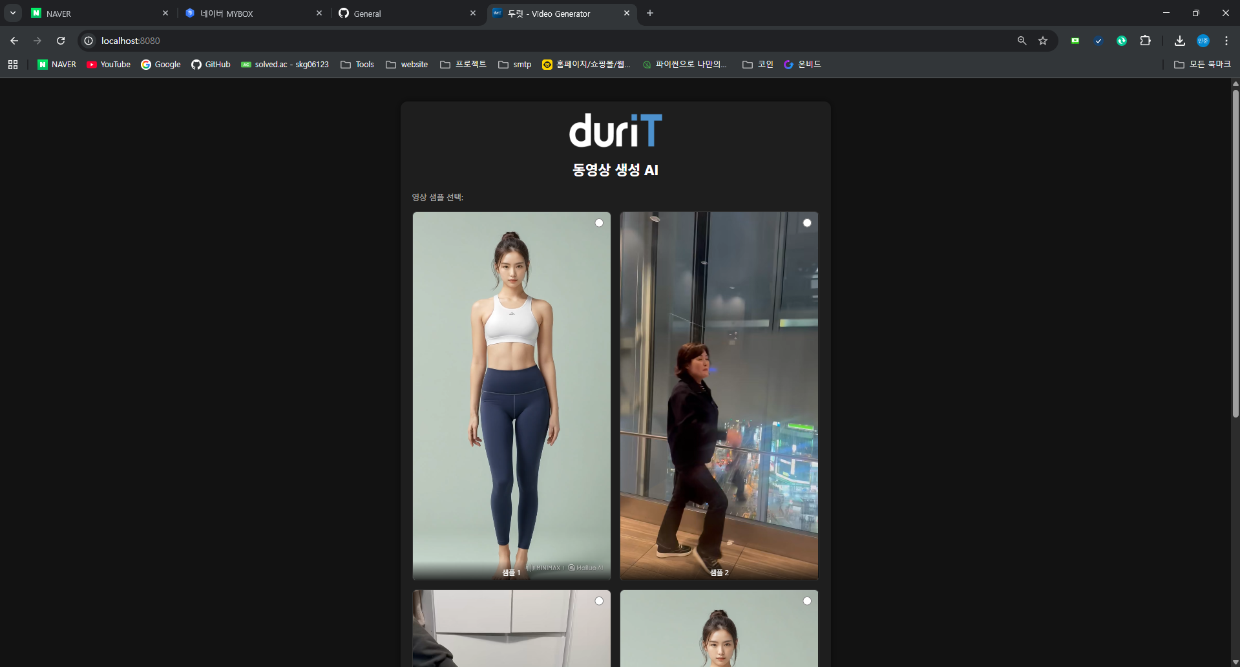Go back to previous page
This screenshot has height=667, width=1240.
14,41
